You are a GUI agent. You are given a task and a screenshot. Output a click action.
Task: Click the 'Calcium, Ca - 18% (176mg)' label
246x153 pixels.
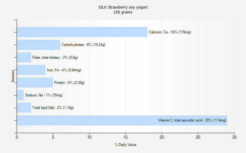[x=170, y=32]
